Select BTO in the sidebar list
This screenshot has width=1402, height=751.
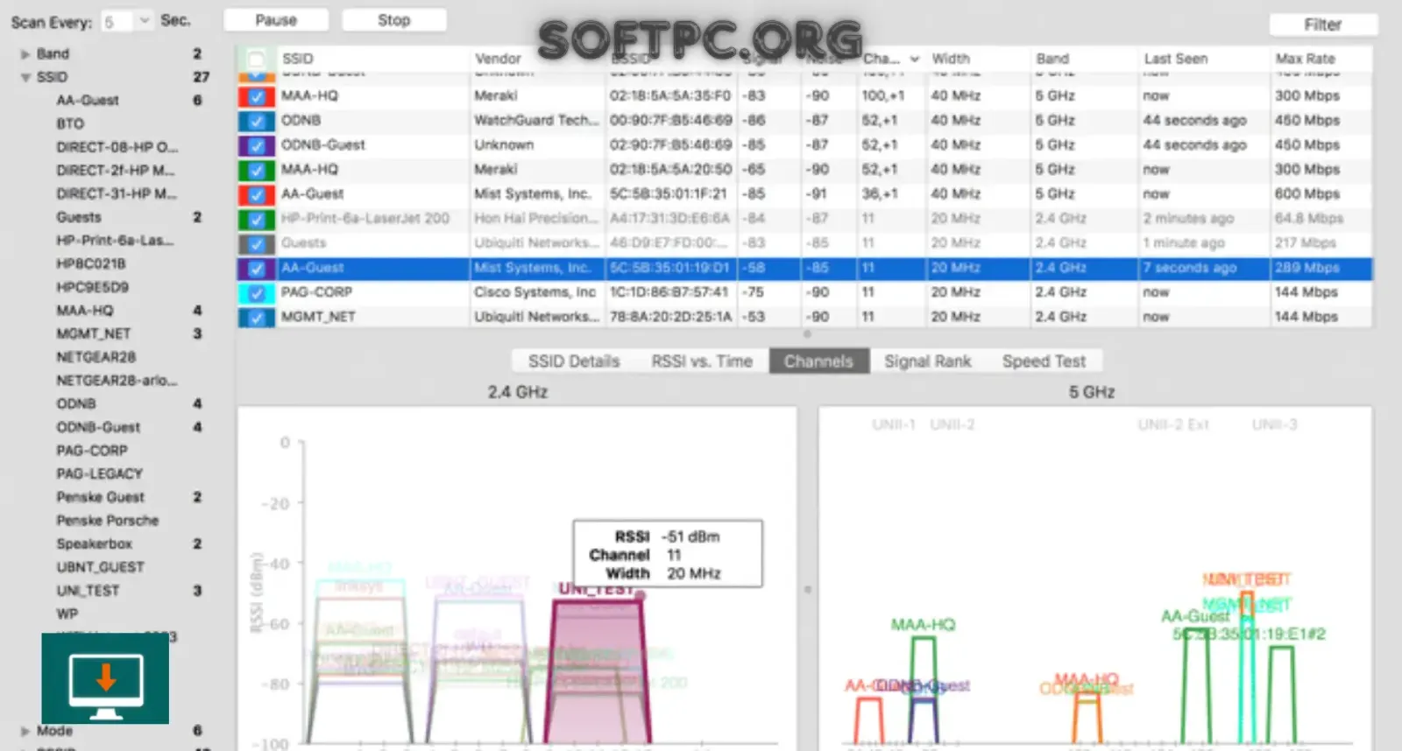[x=70, y=124]
